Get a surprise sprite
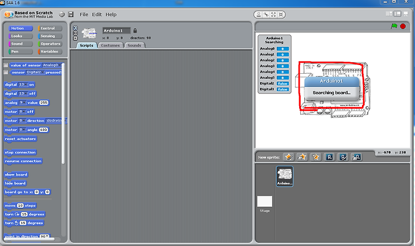Screen dimensions: 415x246 pos(315,157)
